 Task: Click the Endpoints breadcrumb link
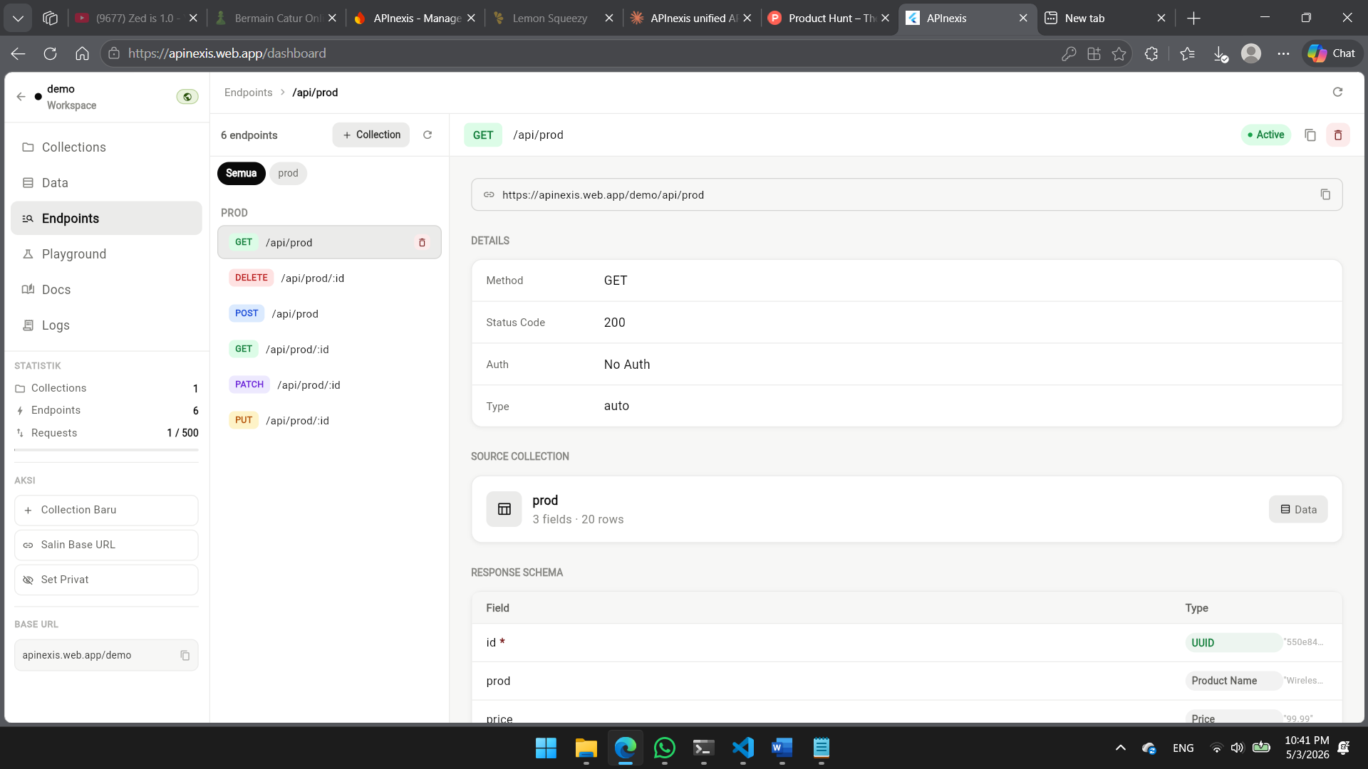pos(248,93)
